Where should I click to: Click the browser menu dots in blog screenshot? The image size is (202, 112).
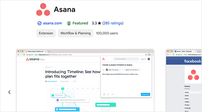(152, 55)
